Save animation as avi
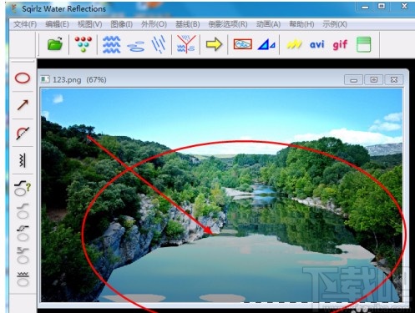Screen dimensions: 415x313 click(317, 44)
